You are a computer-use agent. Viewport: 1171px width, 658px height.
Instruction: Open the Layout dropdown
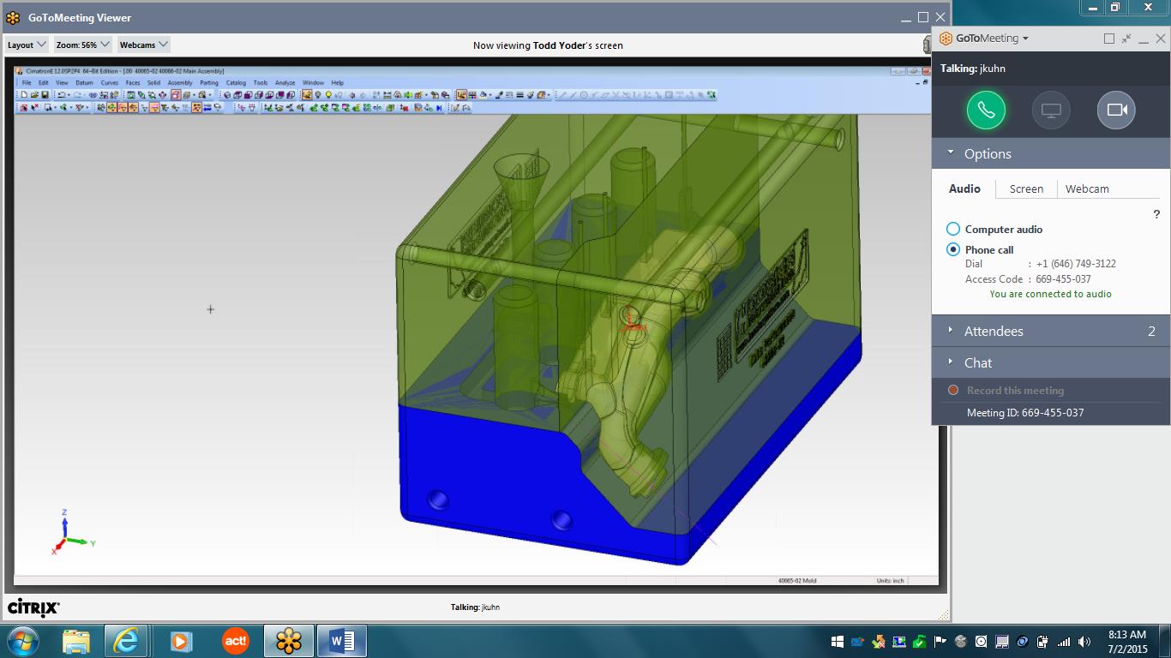click(27, 45)
